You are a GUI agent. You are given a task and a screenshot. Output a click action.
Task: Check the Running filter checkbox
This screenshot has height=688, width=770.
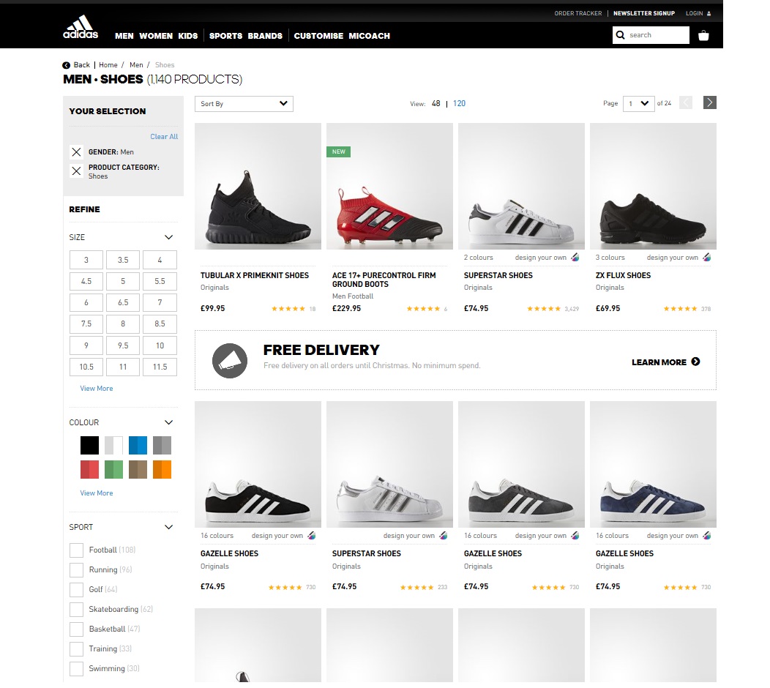click(76, 569)
